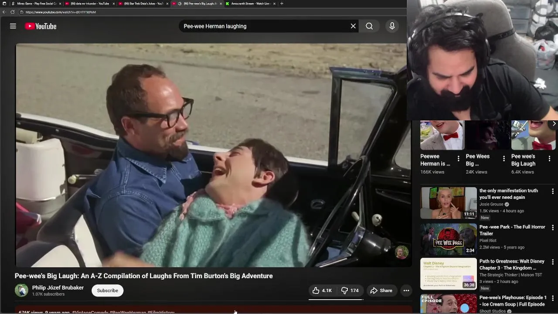Open a new browser tab
This screenshot has height=314, width=558.
pyautogui.click(x=282, y=3)
